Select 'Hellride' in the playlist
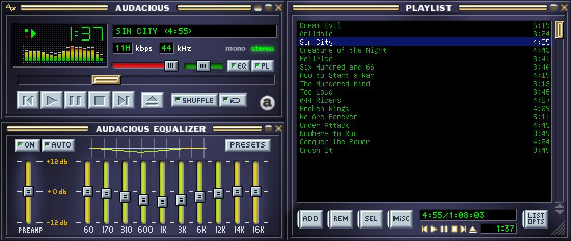Image resolution: width=571 pixels, height=241 pixels. click(425, 59)
